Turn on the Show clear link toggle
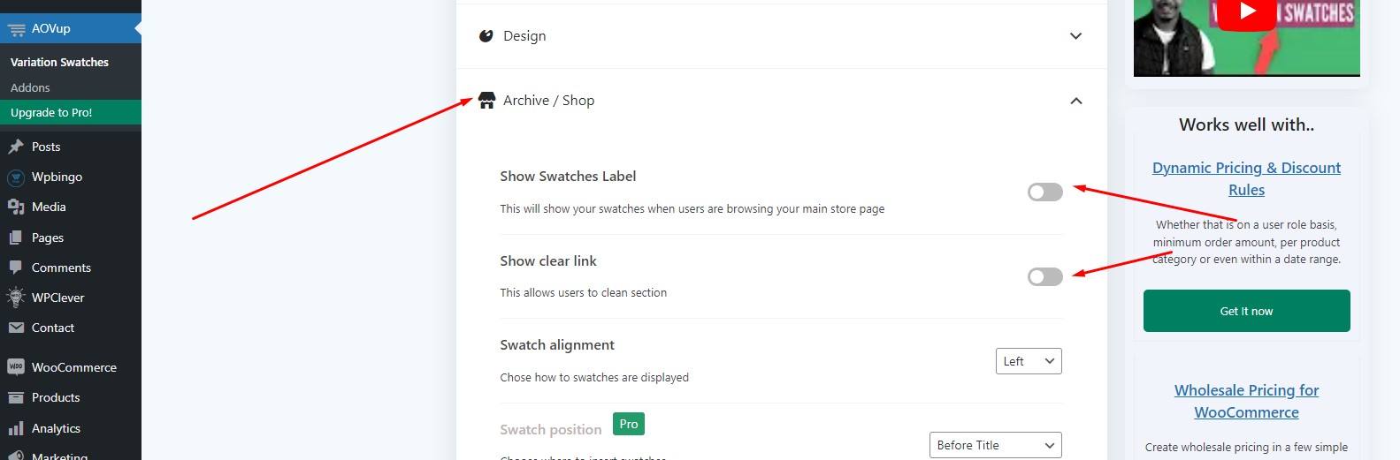The width and height of the screenshot is (1400, 460). 1044,277
